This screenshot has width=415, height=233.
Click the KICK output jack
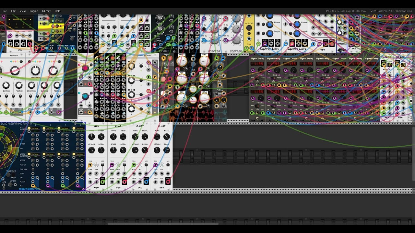(102, 182)
